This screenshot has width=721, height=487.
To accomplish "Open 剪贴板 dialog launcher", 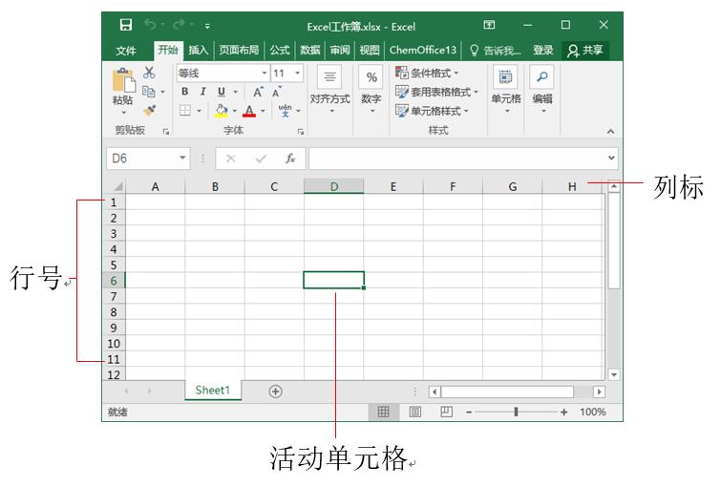I will point(166,132).
